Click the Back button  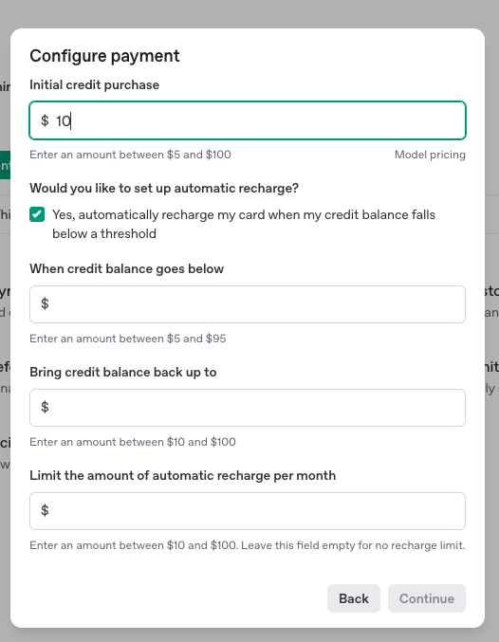tap(354, 598)
